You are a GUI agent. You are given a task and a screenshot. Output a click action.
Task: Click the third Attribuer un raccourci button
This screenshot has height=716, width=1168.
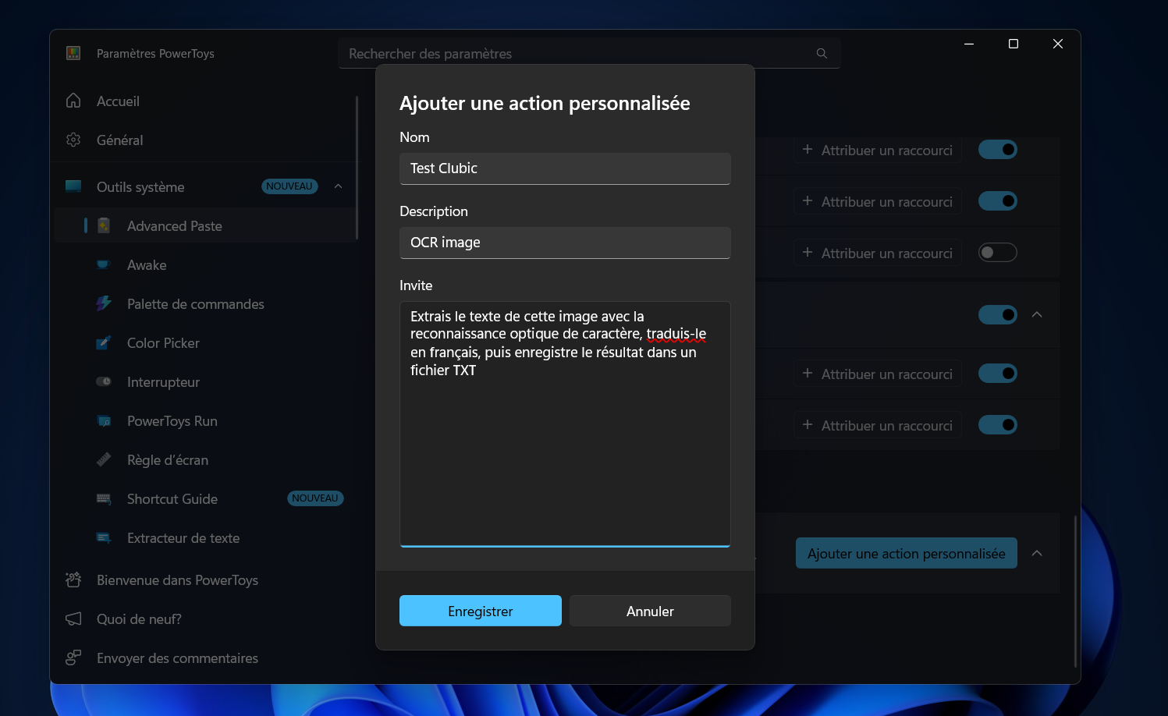click(878, 253)
